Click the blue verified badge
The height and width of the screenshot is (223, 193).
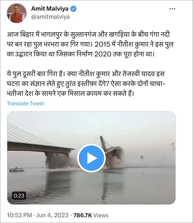coord(73,9)
